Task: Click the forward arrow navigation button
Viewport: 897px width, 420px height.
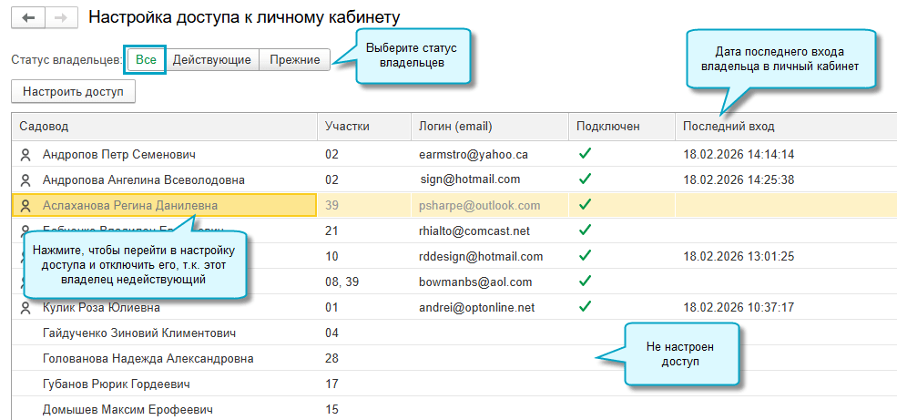Action: tap(60, 17)
